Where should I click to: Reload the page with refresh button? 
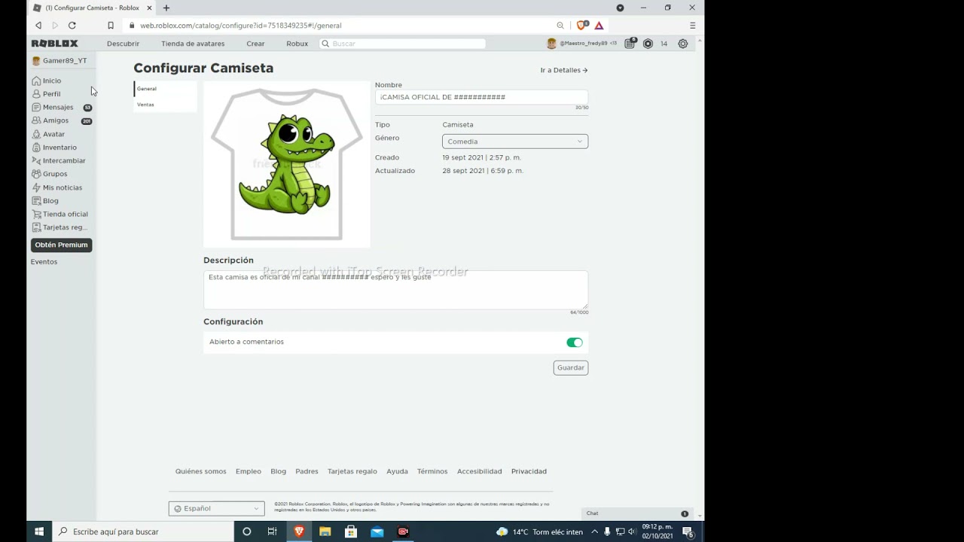tap(72, 25)
